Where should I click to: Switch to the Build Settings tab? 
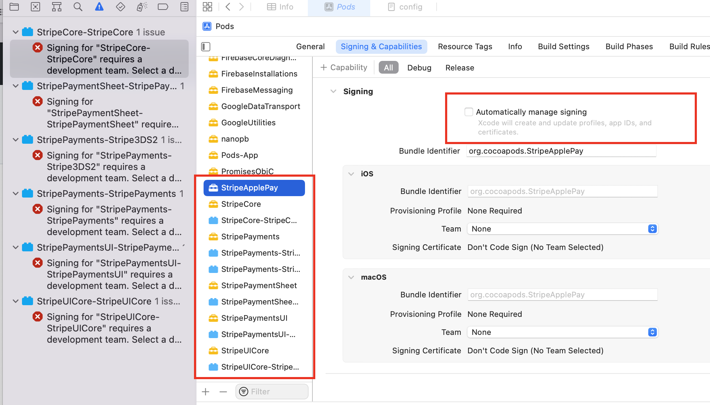click(563, 46)
